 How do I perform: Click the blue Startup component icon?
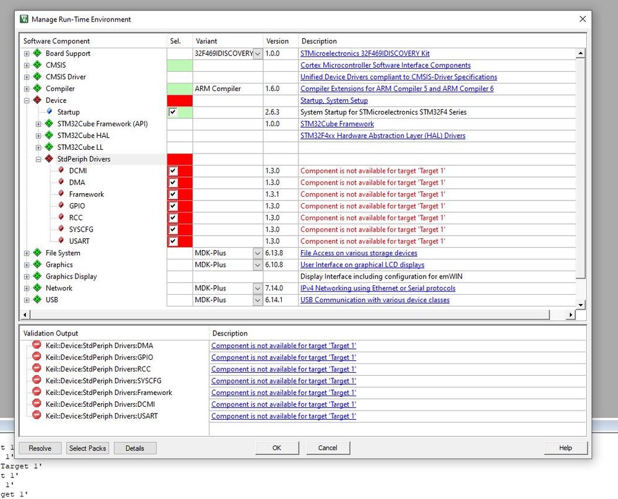click(x=50, y=111)
